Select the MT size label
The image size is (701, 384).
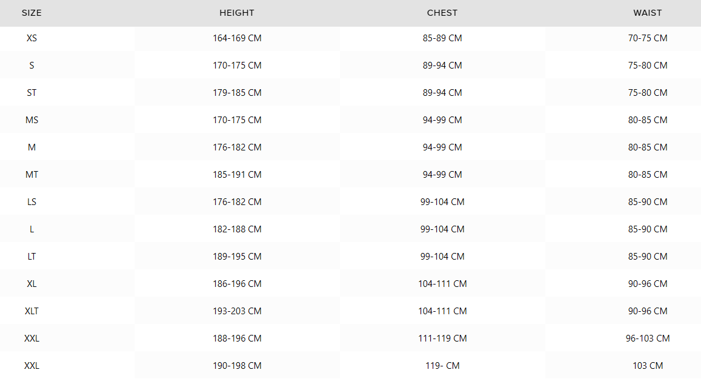tap(32, 175)
